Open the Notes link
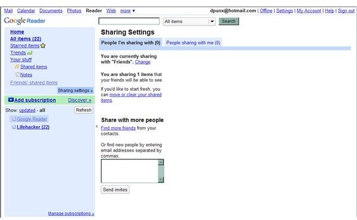This screenshot has width=357, height=220. click(26, 75)
